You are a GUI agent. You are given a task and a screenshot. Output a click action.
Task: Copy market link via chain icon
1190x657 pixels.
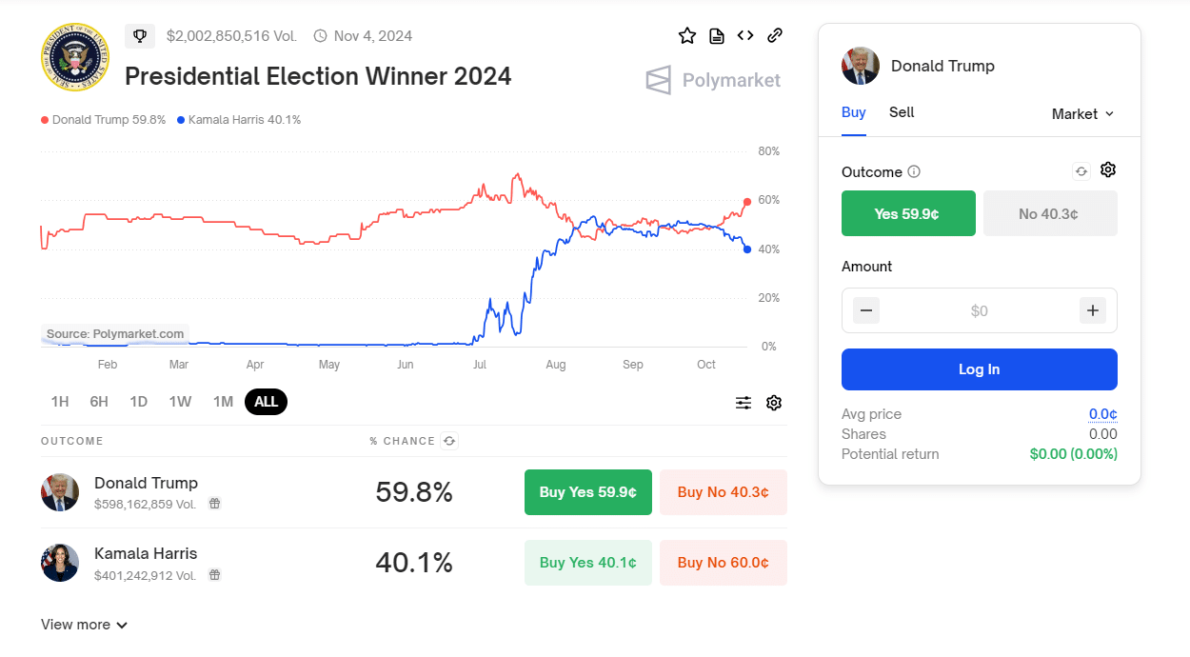pyautogui.click(x=775, y=36)
